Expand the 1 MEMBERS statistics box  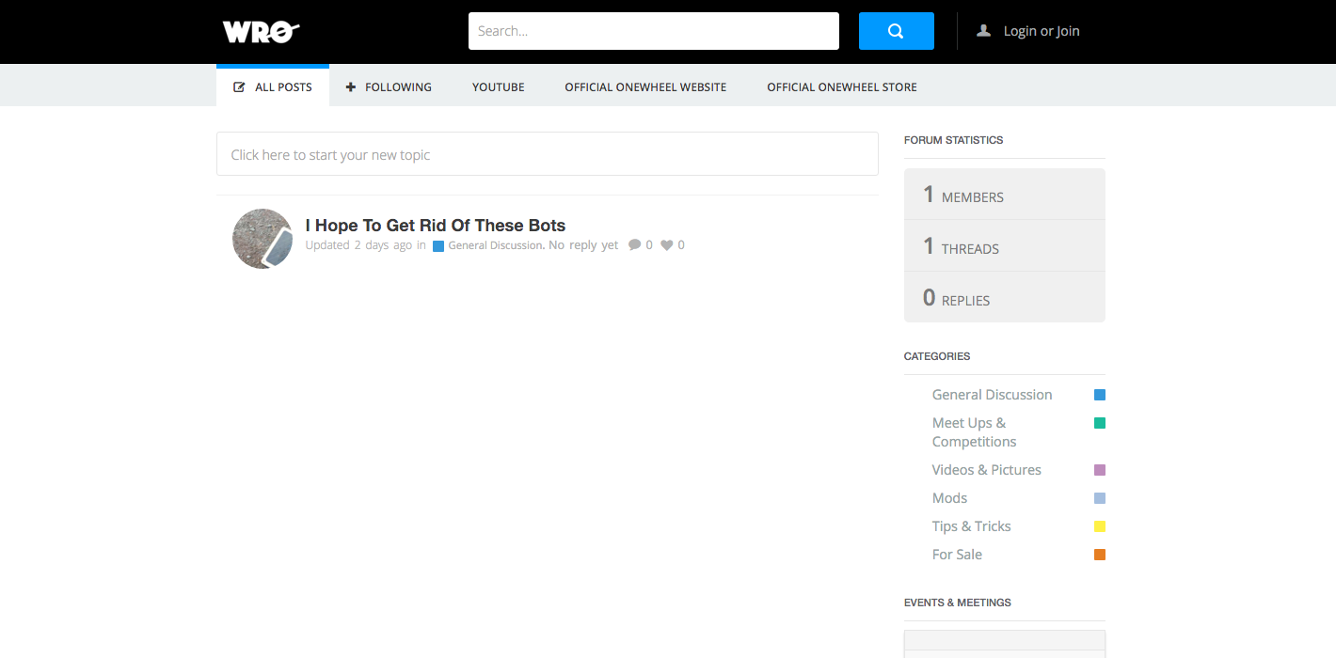pyautogui.click(x=1004, y=194)
